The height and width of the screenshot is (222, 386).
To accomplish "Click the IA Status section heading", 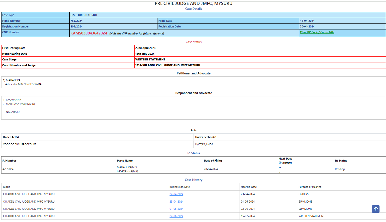I will (193, 153).
